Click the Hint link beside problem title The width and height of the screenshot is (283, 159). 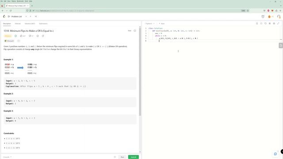pos(130,31)
